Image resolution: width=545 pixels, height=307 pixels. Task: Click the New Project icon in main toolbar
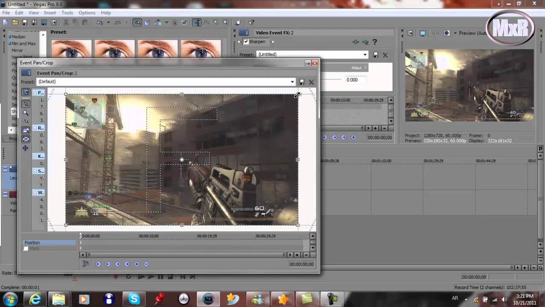click(x=6, y=23)
